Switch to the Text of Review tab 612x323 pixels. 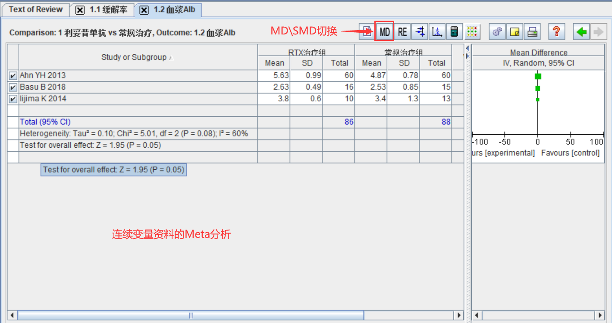click(x=35, y=9)
